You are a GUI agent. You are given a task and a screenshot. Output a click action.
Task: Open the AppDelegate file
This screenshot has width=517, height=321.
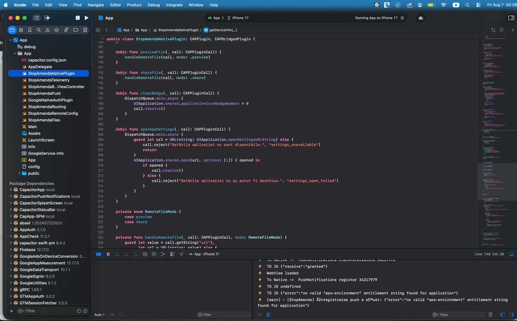[x=40, y=67]
